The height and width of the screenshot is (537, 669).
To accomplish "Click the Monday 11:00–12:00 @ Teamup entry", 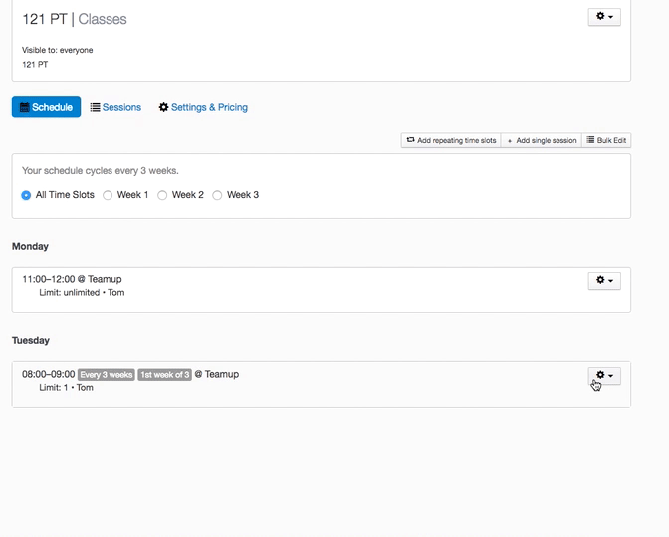I will pos(72,279).
